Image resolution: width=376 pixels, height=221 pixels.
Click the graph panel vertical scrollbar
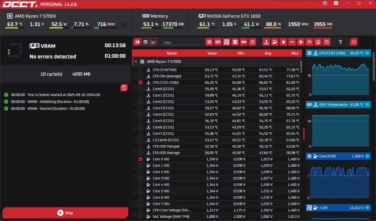373,66
